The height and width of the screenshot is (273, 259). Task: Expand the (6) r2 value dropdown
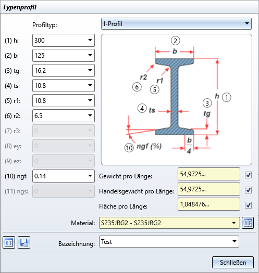click(x=90, y=115)
